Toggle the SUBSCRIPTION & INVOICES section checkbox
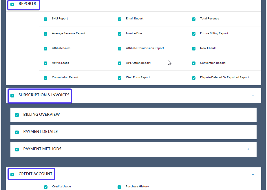 [x=12, y=95]
